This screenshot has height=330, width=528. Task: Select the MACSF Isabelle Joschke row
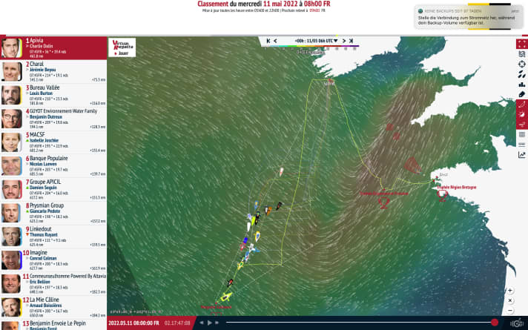click(x=53, y=142)
